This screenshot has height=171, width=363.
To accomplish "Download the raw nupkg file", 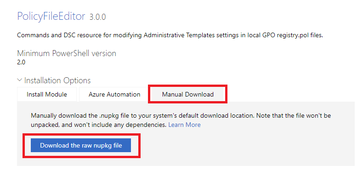I will coord(81,145).
